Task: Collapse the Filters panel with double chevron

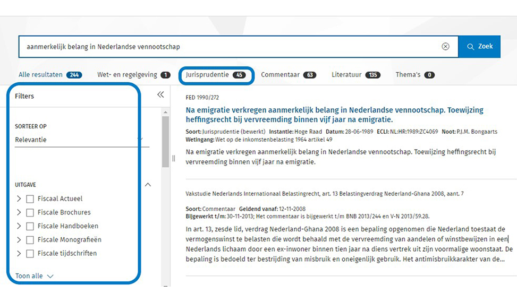Action: point(160,95)
